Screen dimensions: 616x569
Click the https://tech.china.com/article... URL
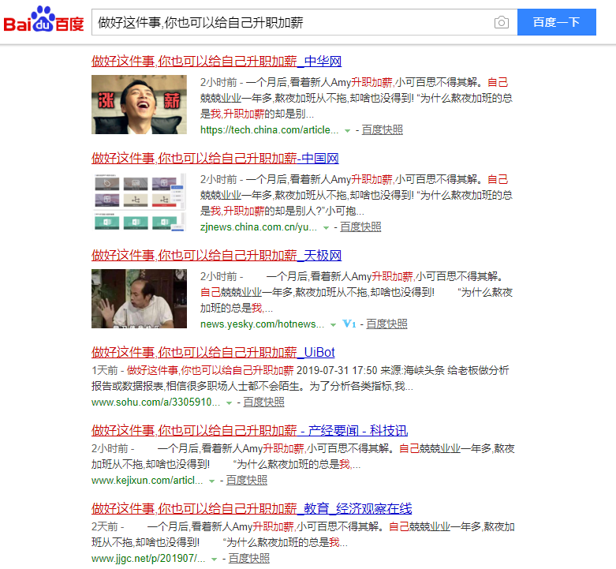tap(269, 130)
